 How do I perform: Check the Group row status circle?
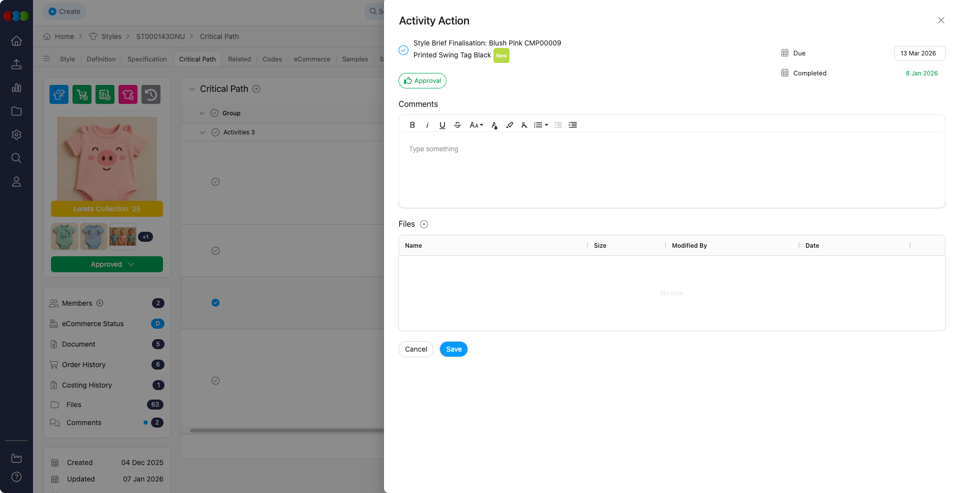click(214, 113)
